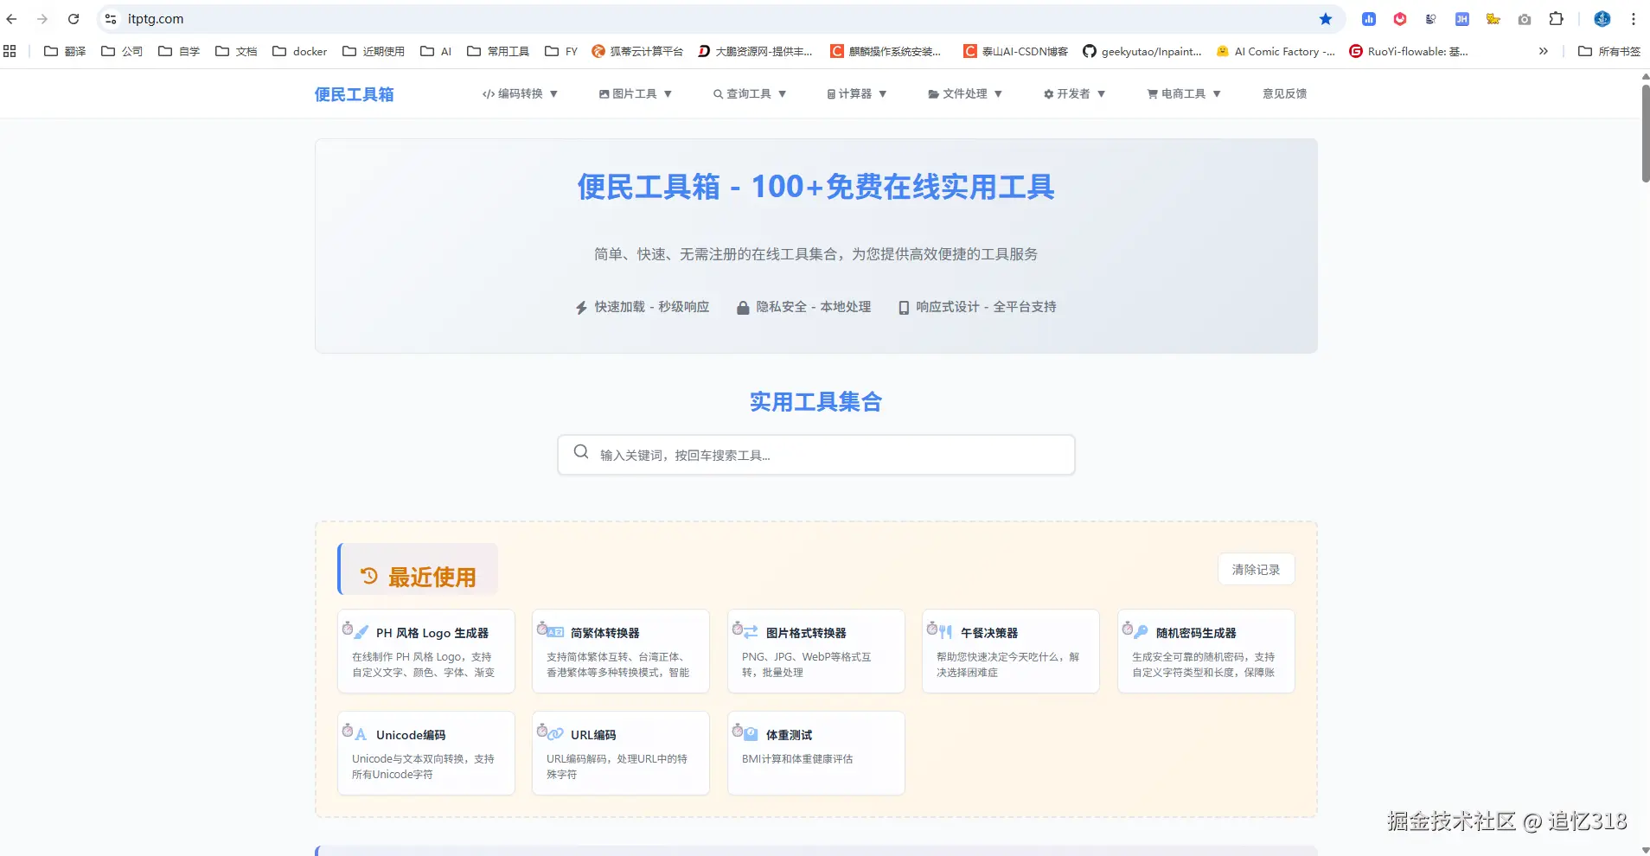Open the 大鹏资源网 bookmark

coord(755,51)
